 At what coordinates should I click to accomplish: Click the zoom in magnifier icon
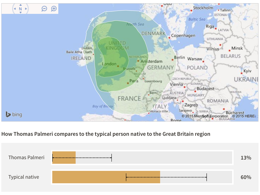(54, 9)
